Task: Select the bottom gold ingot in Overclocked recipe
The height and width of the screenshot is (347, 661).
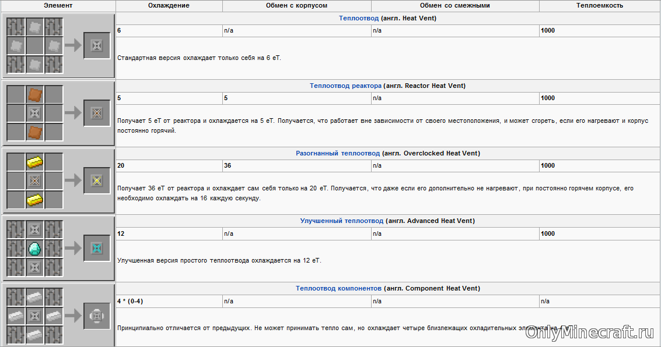Action: (35, 200)
